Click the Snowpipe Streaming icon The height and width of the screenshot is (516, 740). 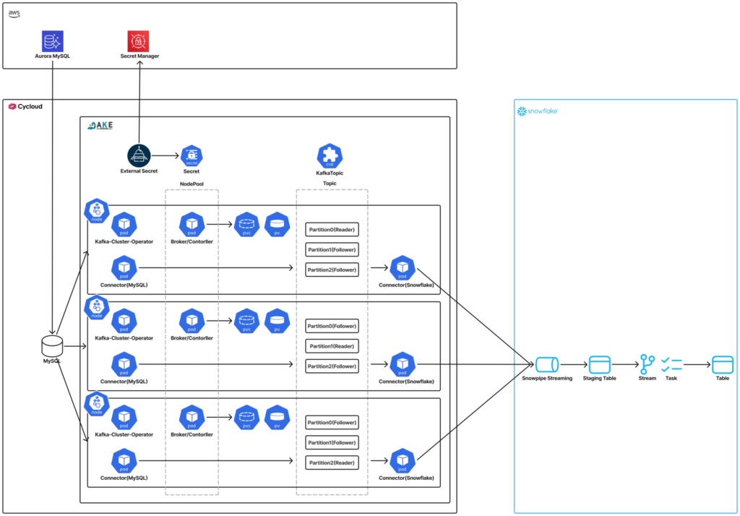[x=547, y=364]
